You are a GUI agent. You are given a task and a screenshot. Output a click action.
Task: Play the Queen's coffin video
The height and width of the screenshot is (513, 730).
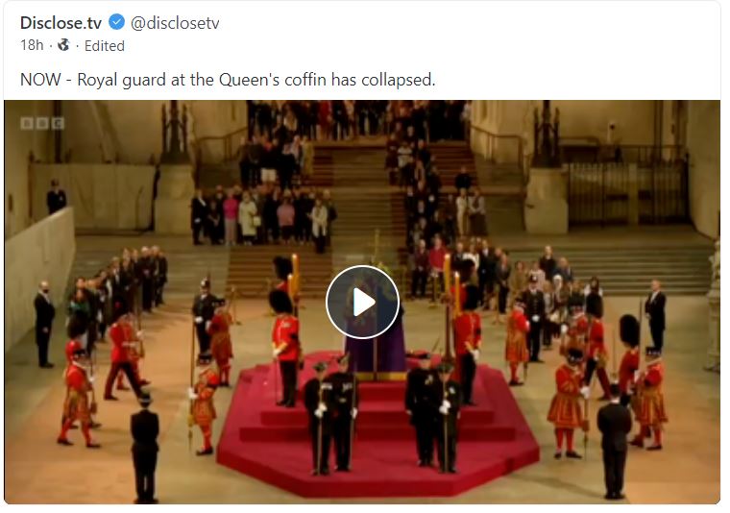click(x=362, y=303)
